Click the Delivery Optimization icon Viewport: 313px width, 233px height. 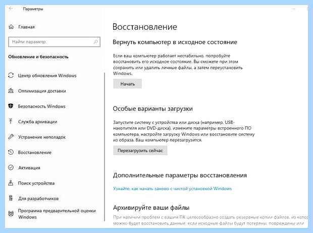(x=11, y=91)
